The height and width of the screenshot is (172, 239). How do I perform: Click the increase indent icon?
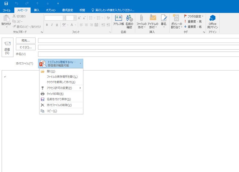(108, 25)
